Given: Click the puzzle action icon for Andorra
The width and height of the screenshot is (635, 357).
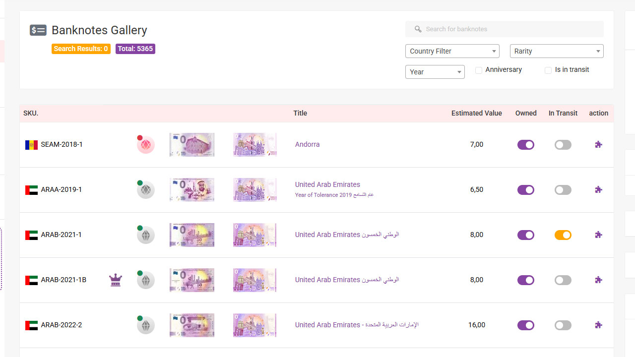Looking at the screenshot, I should pos(598,145).
